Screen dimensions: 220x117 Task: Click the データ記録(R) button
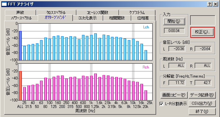202,95
